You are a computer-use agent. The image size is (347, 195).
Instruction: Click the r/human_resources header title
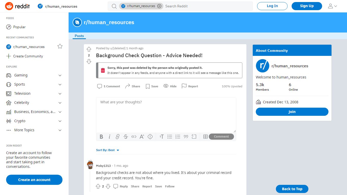pyautogui.click(x=109, y=22)
